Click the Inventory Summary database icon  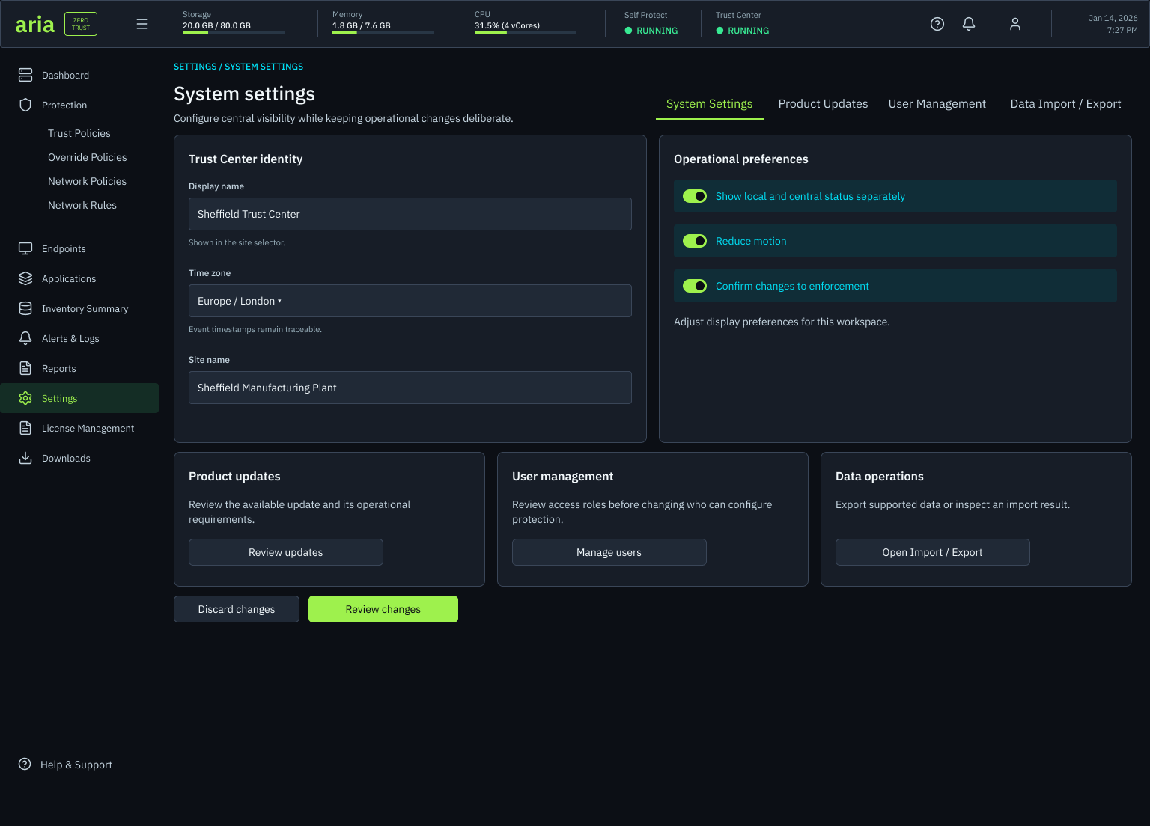click(25, 308)
